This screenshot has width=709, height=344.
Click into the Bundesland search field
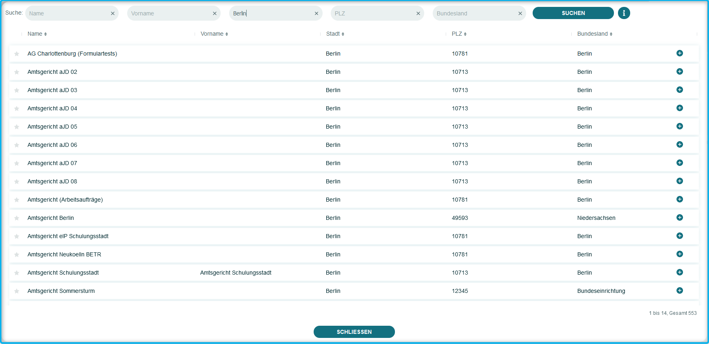(x=474, y=13)
